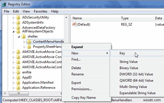Click the Data column header

point(159,18)
